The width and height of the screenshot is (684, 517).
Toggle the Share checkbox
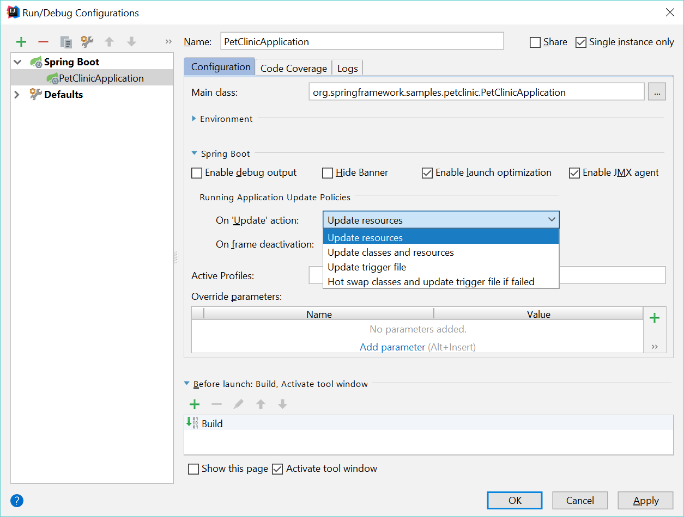[x=535, y=42]
